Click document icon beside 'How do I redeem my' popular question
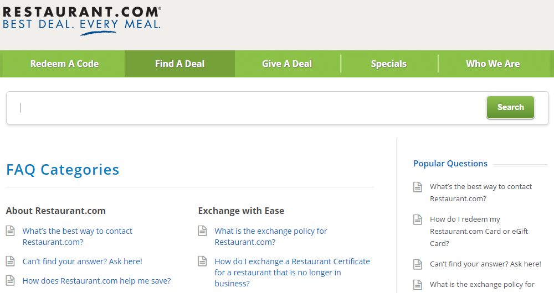The width and height of the screenshot is (554, 293). tap(418, 219)
